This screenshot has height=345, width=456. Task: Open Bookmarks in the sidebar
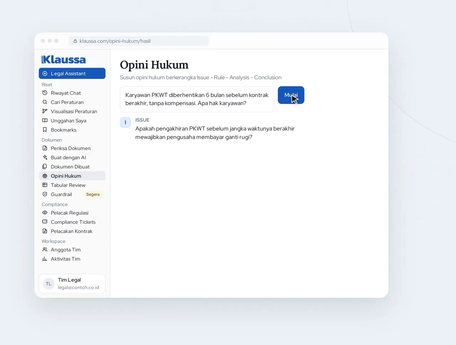[72, 130]
